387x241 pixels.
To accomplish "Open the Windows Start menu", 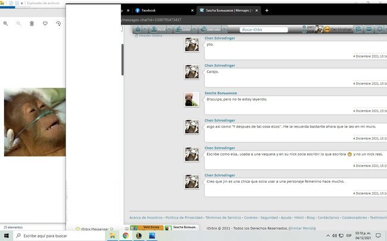I will tap(7, 236).
